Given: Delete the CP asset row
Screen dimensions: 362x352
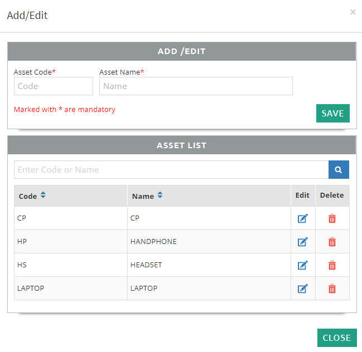Looking at the screenshot, I should click(x=332, y=218).
